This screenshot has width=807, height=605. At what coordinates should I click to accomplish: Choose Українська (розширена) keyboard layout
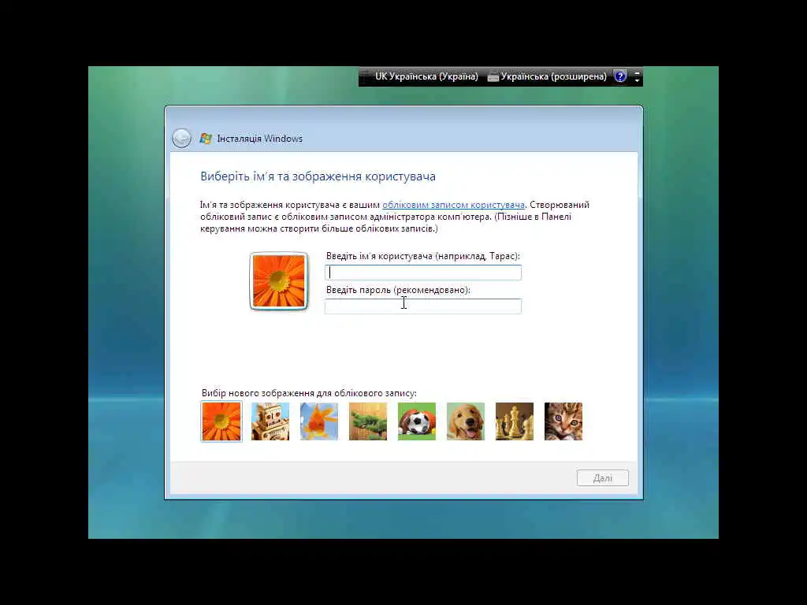coord(553,76)
